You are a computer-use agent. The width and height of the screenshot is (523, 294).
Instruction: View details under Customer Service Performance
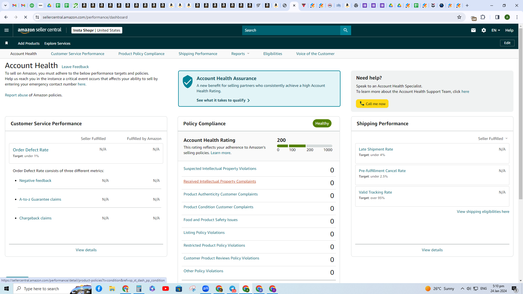[86, 250]
